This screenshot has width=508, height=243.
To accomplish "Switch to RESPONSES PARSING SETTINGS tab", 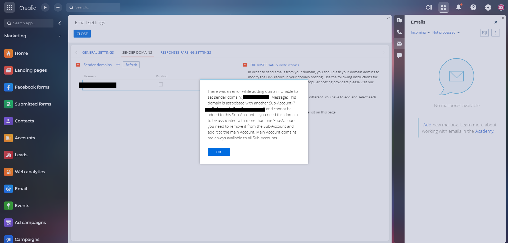I will coord(186,53).
